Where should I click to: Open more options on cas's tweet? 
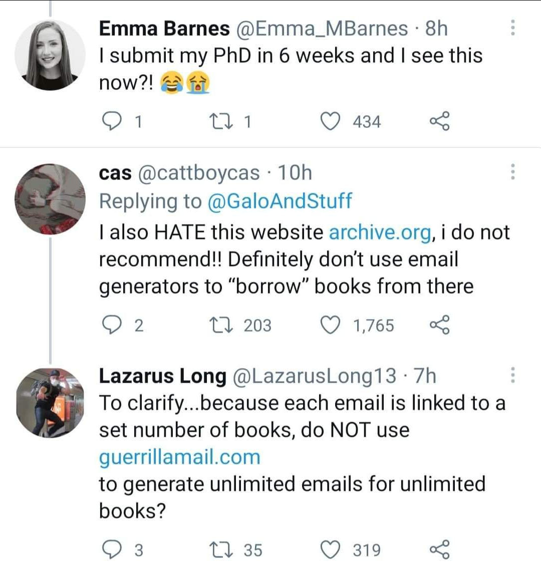pos(513,172)
